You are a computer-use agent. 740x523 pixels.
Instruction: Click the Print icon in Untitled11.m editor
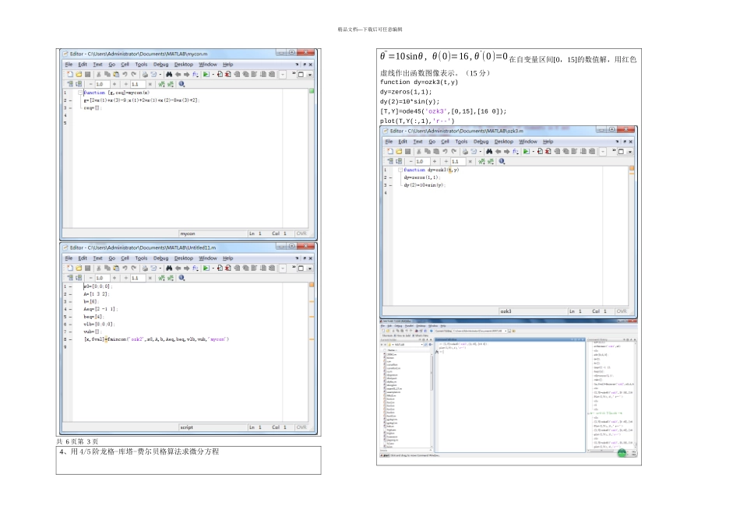(x=143, y=268)
